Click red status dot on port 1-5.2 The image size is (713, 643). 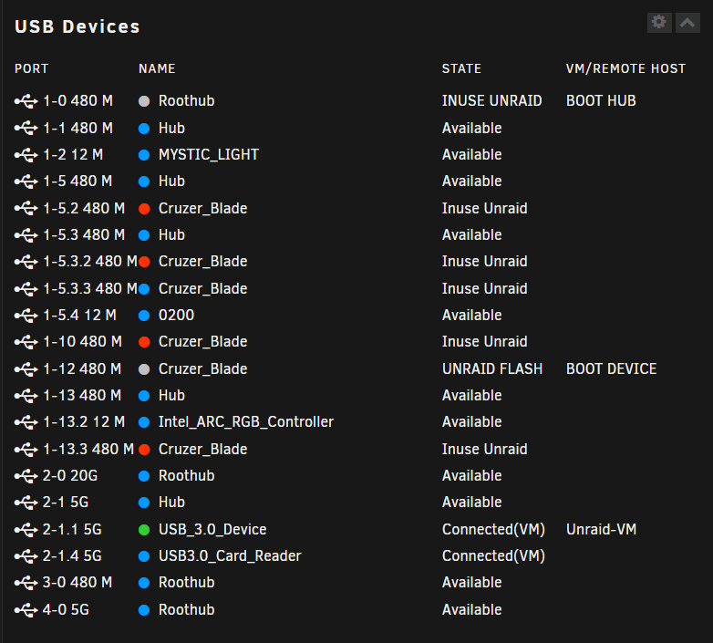(x=144, y=209)
